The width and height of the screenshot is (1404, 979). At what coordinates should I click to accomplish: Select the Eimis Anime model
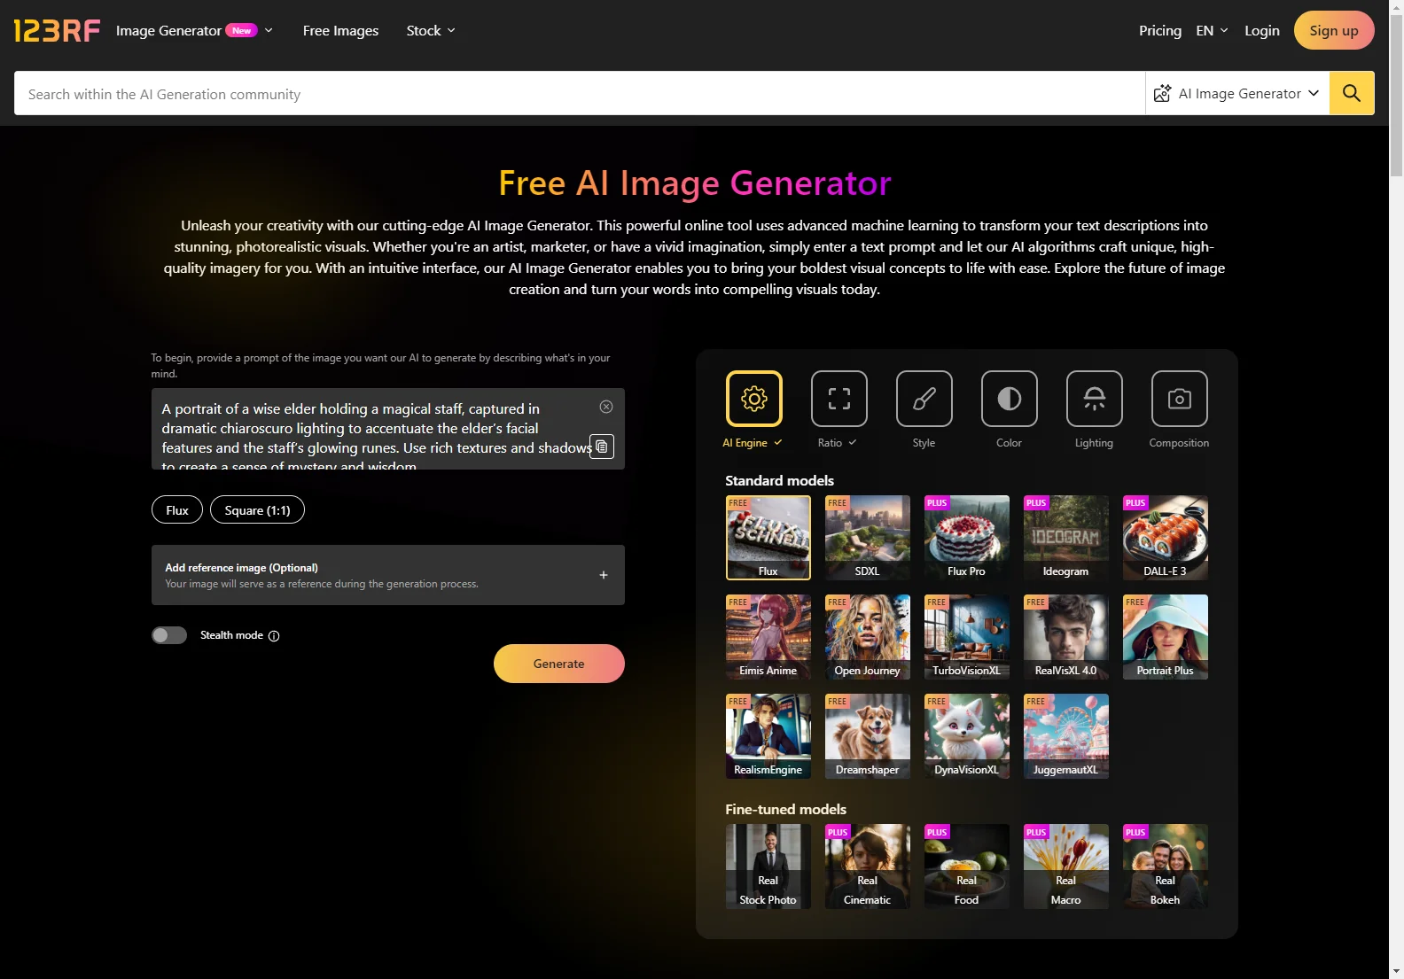[768, 637]
